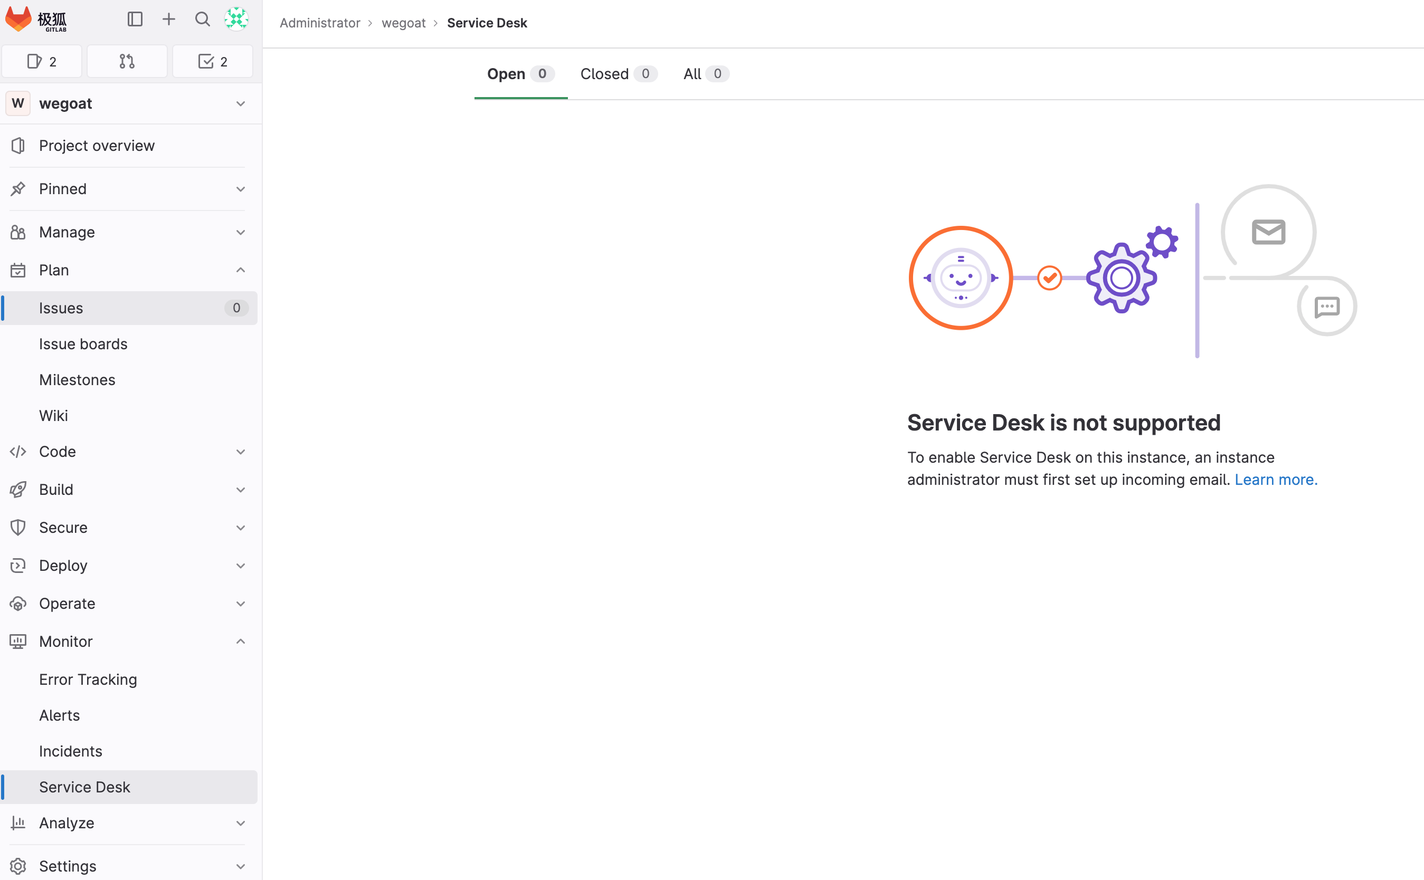Screen dimensions: 1424x880
Task: Open the user avatar menu
Action: [236, 19]
